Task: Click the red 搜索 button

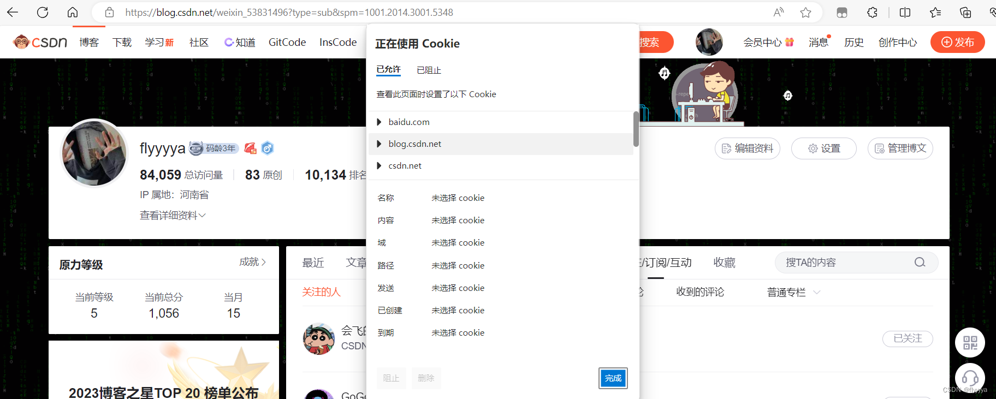Action: click(x=656, y=42)
